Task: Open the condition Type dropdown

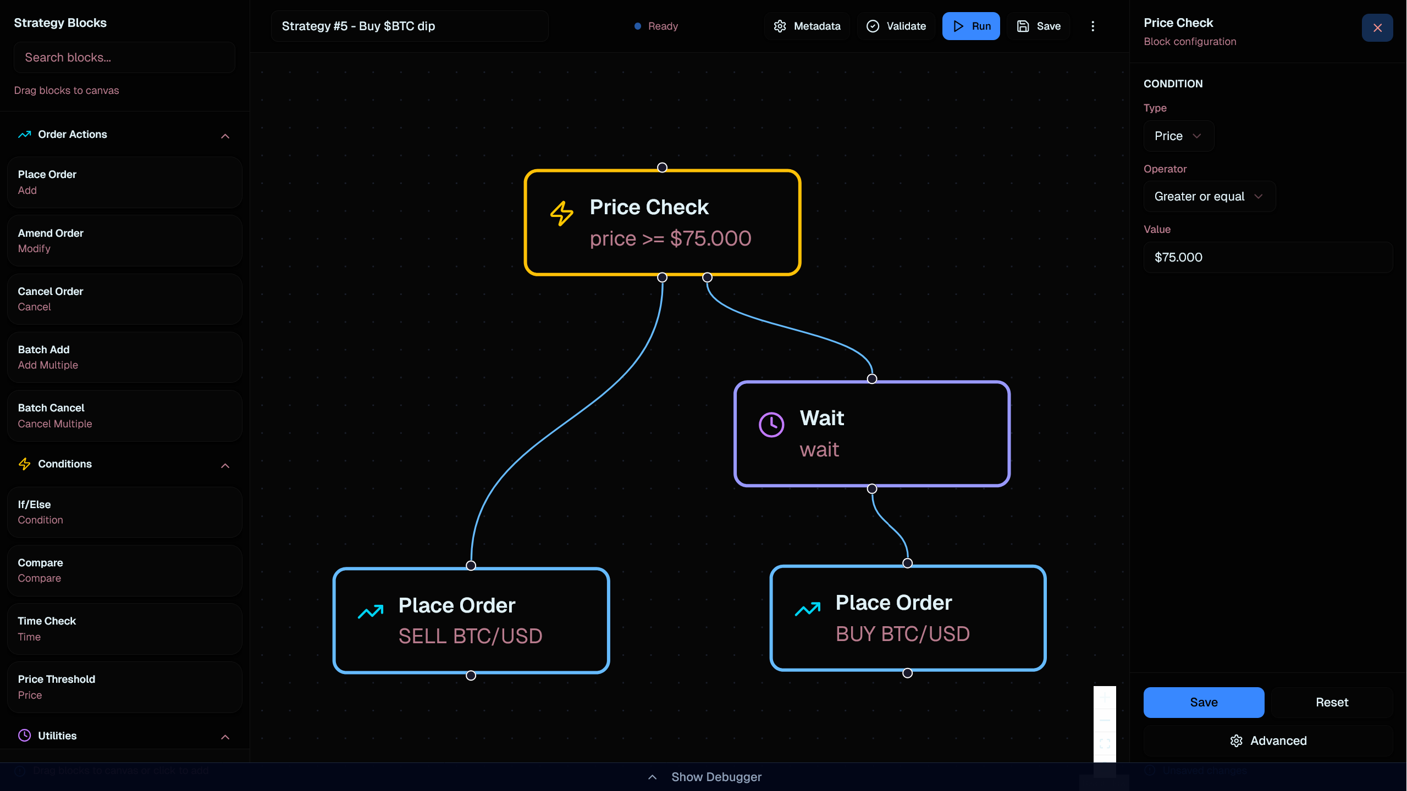Action: tap(1178, 136)
